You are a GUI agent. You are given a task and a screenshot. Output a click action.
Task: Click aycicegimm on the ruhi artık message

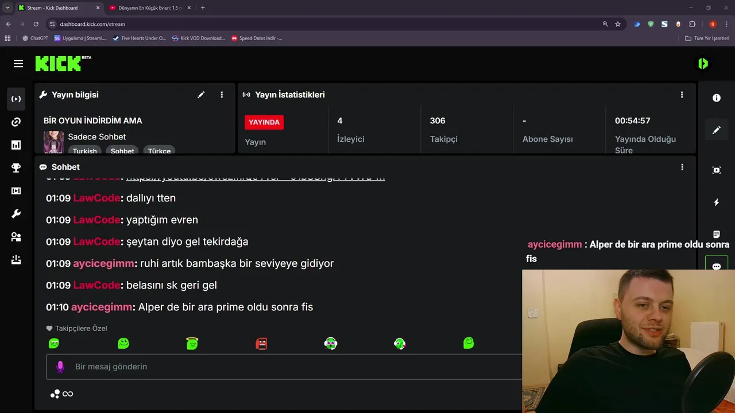[104, 263]
